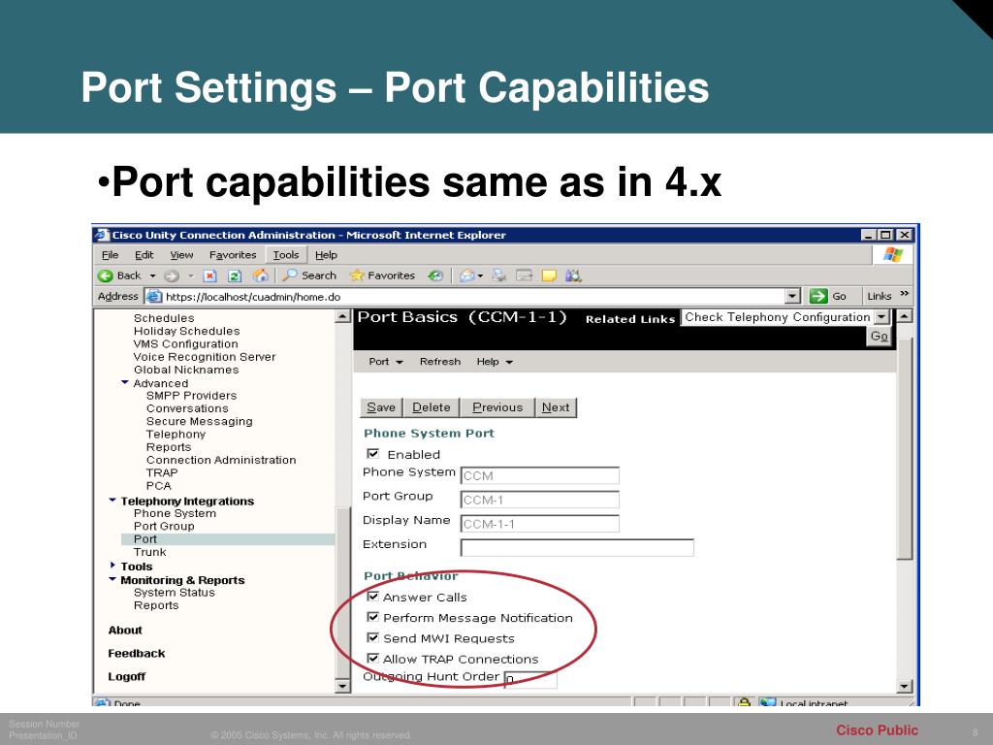
Task: Click the Save button
Action: [x=381, y=407]
